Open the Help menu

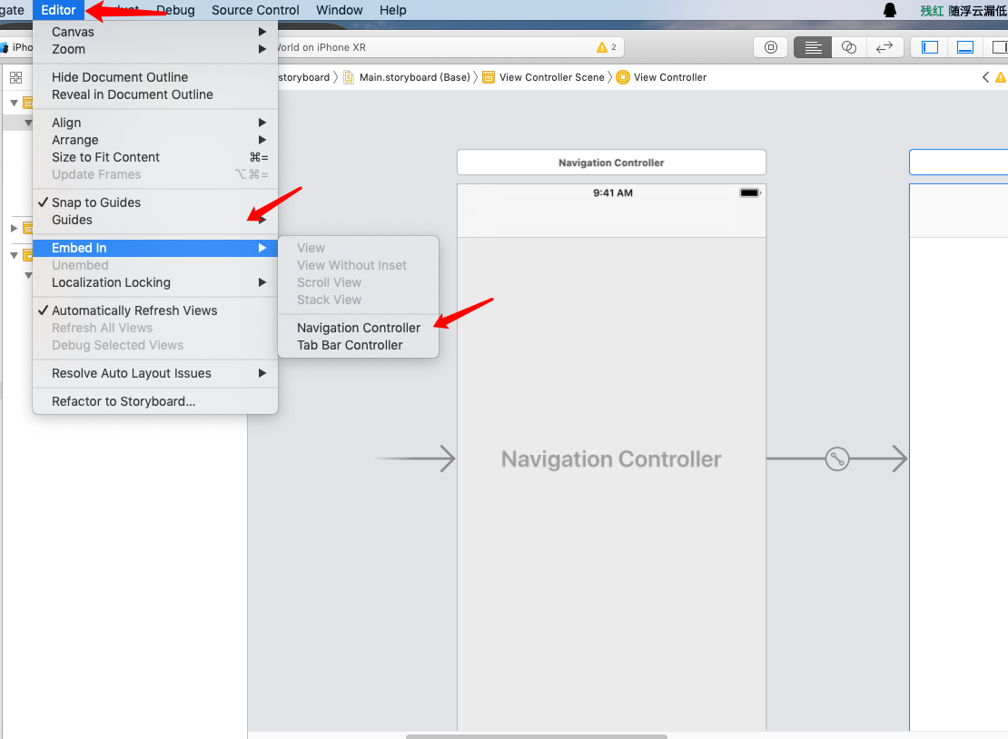click(393, 10)
